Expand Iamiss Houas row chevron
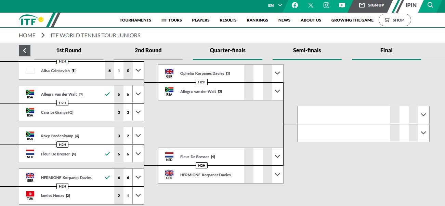Viewport: 445px width, 206px height. click(138, 195)
